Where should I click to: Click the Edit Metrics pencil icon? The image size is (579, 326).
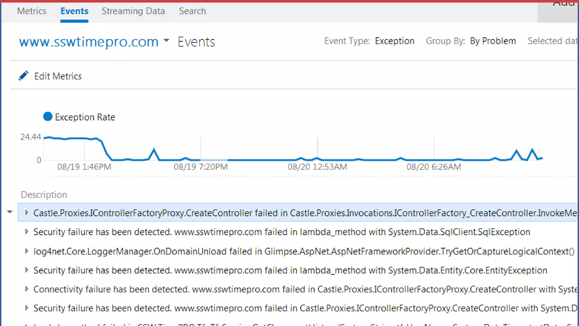pyautogui.click(x=23, y=76)
